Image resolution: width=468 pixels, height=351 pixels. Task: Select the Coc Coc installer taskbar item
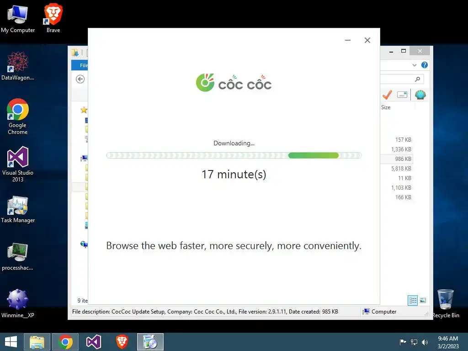(150, 342)
